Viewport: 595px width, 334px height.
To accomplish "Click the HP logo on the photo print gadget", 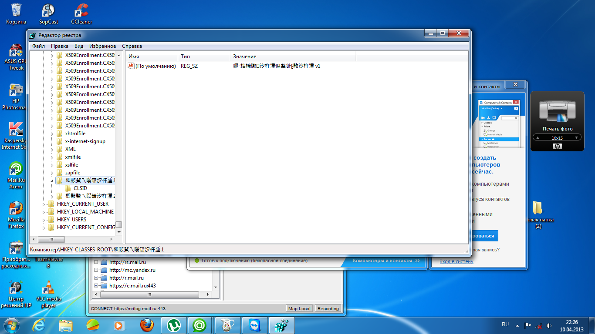I will (x=557, y=146).
